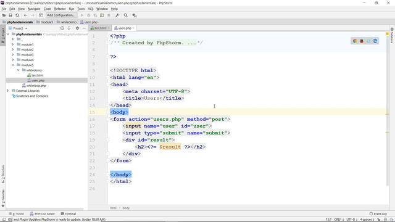Click the Run play icon

(82, 15)
